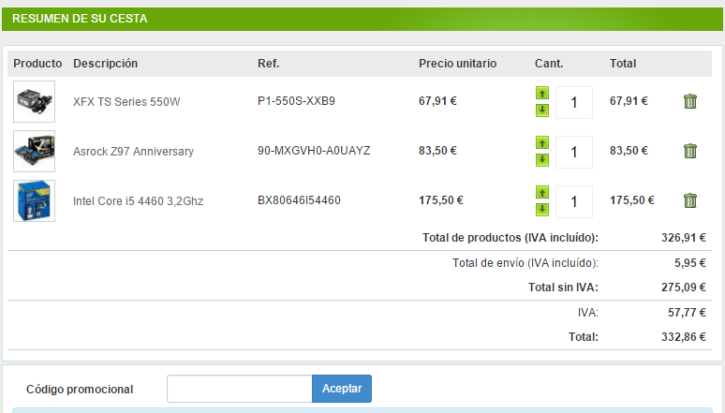This screenshot has height=413, width=725.
Task: Open the XFX TS Series 550W product link
Action: pos(126,102)
